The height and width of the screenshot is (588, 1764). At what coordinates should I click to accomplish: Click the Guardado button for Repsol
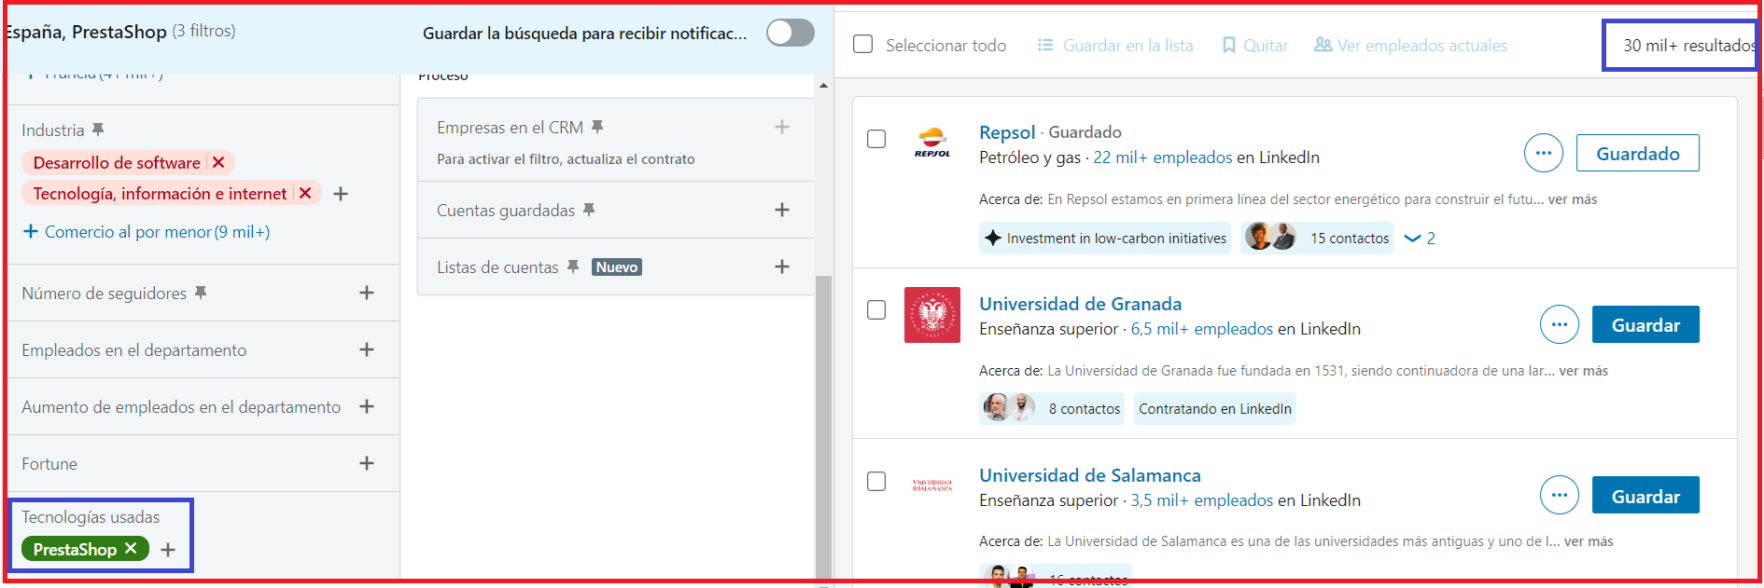[x=1638, y=153]
